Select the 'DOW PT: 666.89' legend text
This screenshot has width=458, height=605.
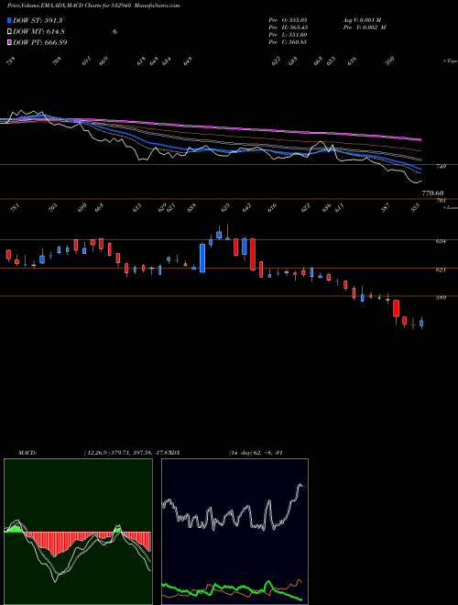point(40,42)
